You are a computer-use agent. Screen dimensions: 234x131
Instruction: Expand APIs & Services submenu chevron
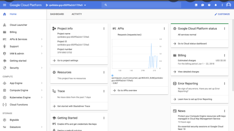(x=42, y=39)
